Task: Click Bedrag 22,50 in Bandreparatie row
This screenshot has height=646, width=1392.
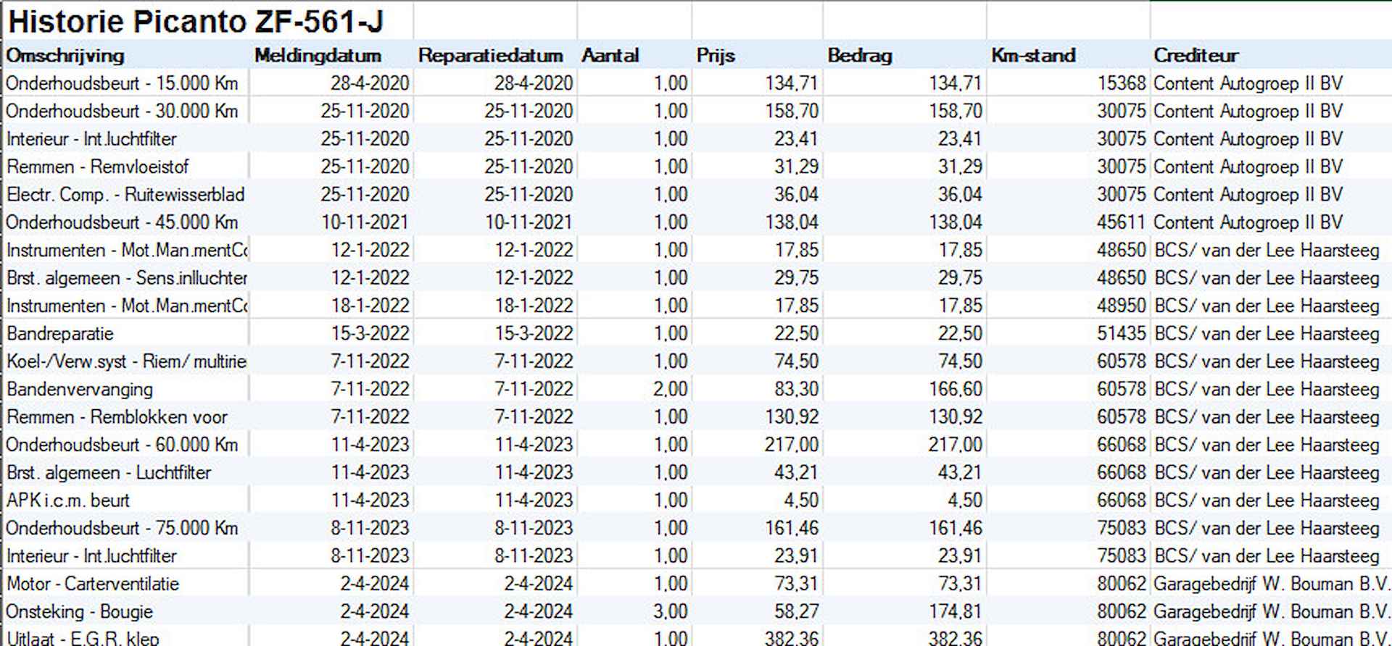Action: (905, 333)
